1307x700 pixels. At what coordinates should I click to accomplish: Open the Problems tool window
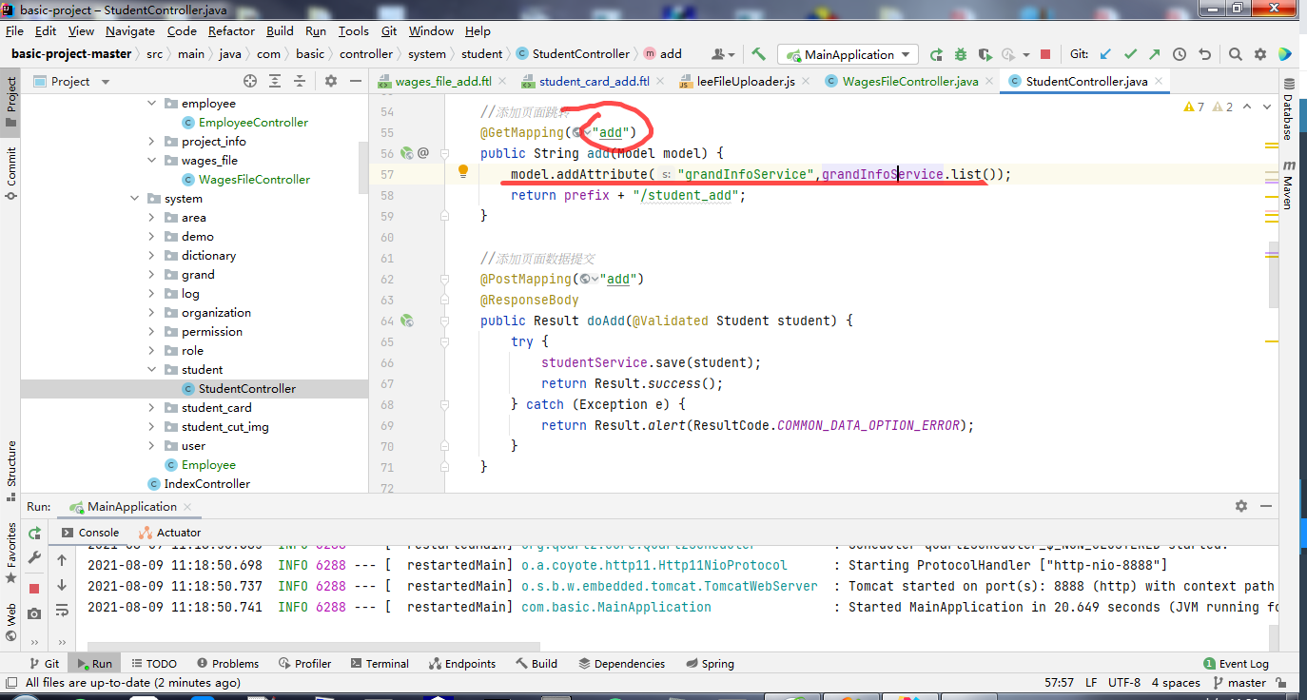click(x=227, y=664)
